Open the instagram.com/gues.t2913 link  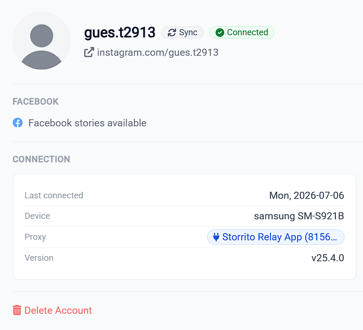[158, 52]
